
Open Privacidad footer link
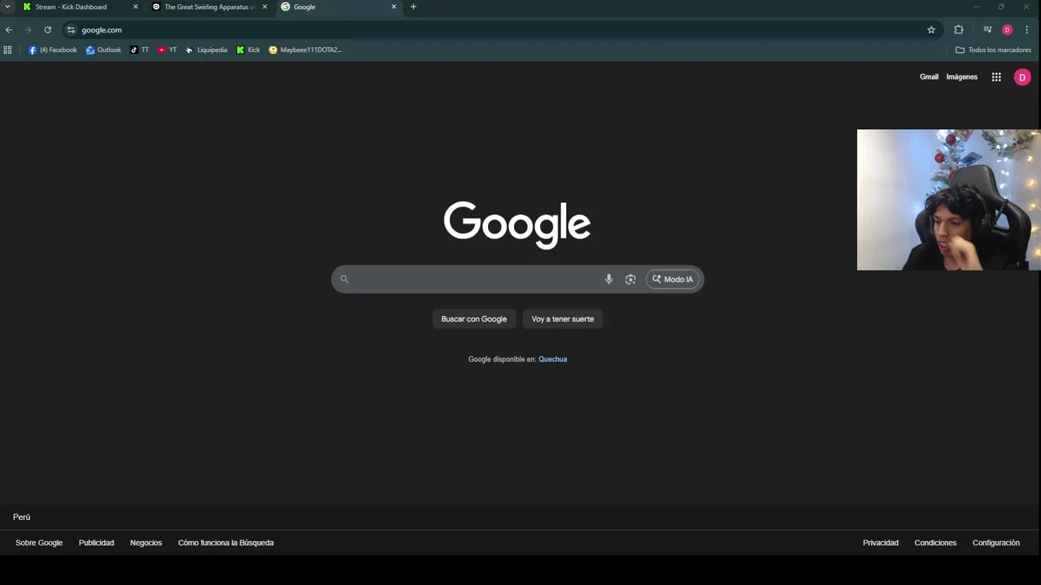[881, 543]
